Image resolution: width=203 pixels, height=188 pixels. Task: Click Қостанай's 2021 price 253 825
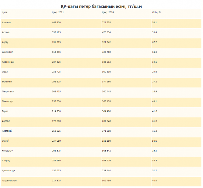[x=57, y=131]
